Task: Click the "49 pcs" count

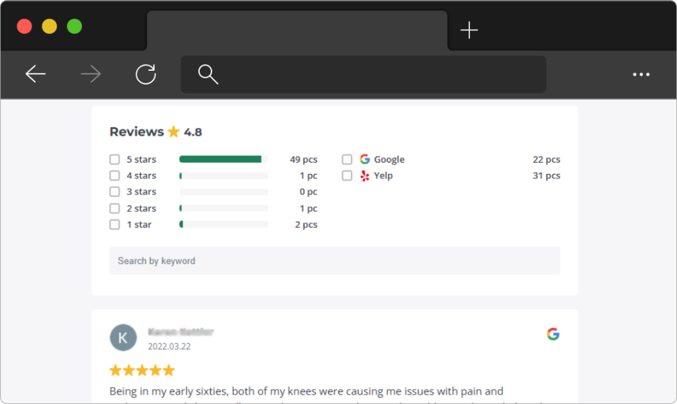Action: click(x=303, y=159)
